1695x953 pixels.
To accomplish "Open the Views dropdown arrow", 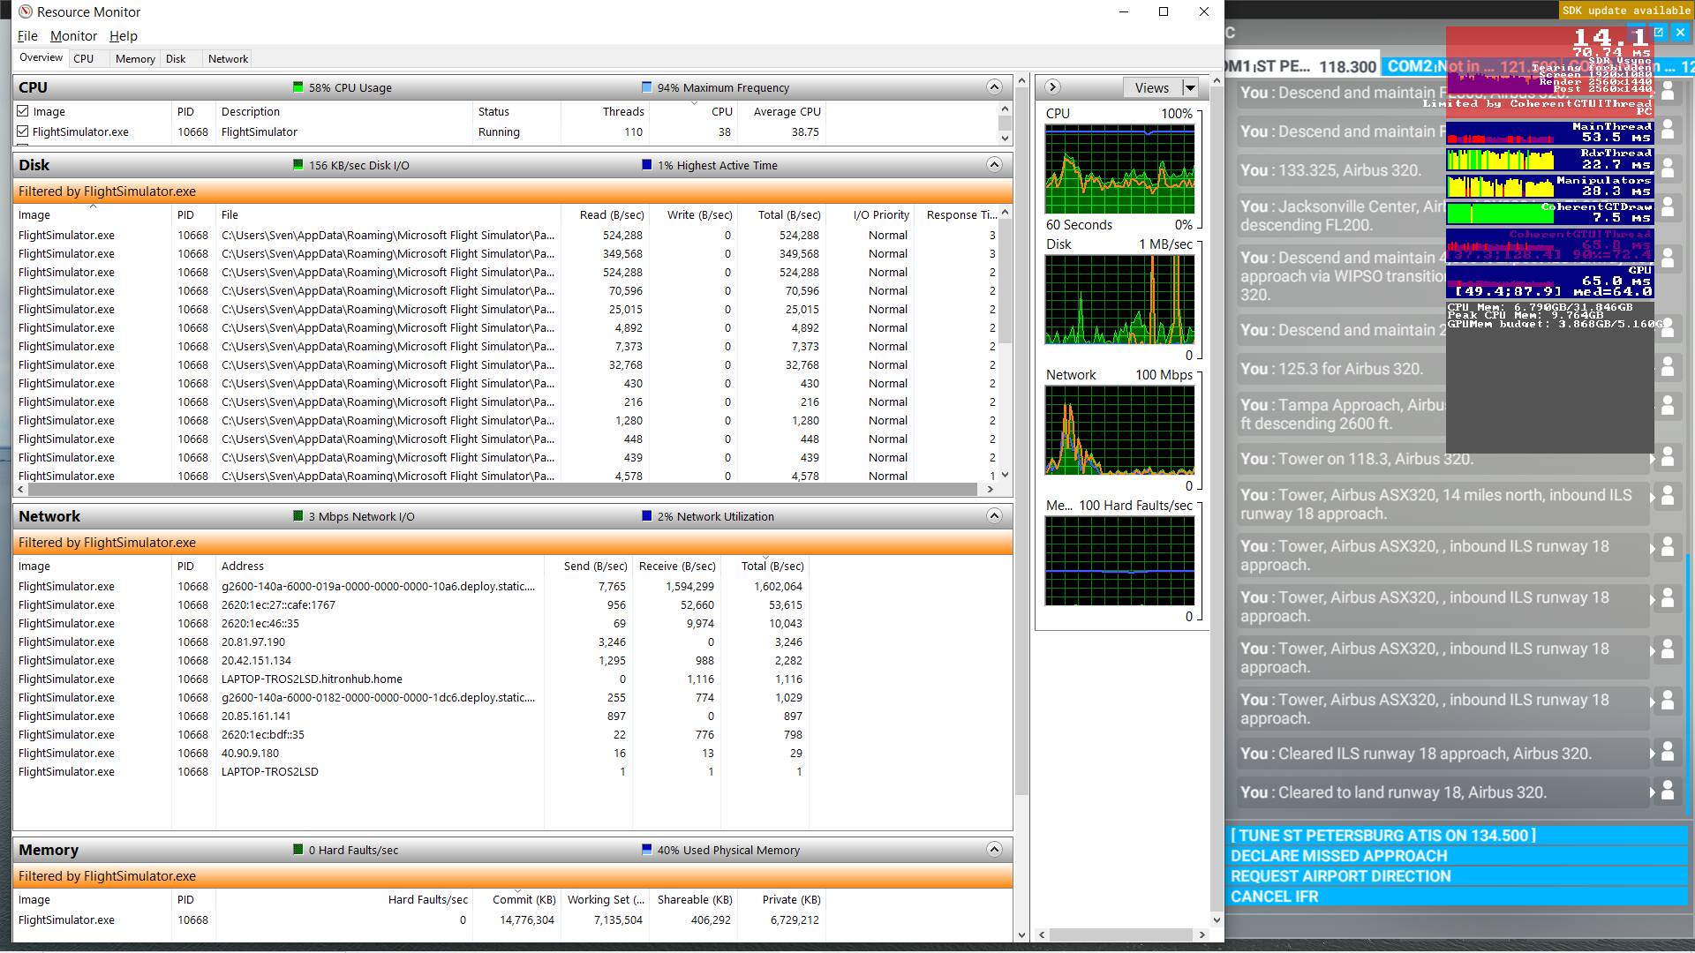I will (x=1190, y=87).
